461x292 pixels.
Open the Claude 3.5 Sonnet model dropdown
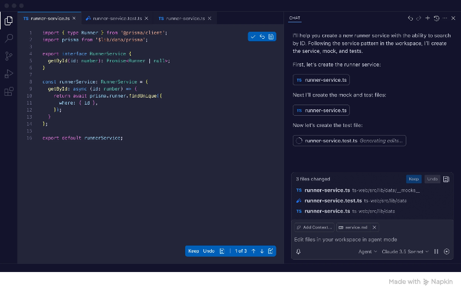click(x=406, y=251)
